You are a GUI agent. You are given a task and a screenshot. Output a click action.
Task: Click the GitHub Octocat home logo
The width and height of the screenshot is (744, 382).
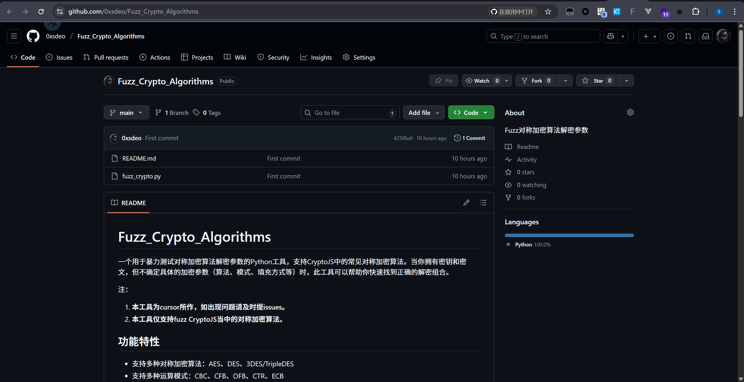33,36
